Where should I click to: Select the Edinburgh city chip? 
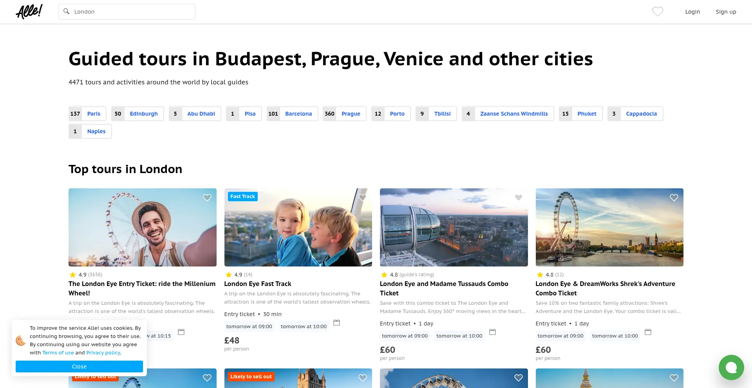(x=137, y=114)
